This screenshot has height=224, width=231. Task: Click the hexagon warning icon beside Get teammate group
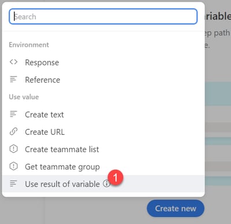click(x=13, y=166)
